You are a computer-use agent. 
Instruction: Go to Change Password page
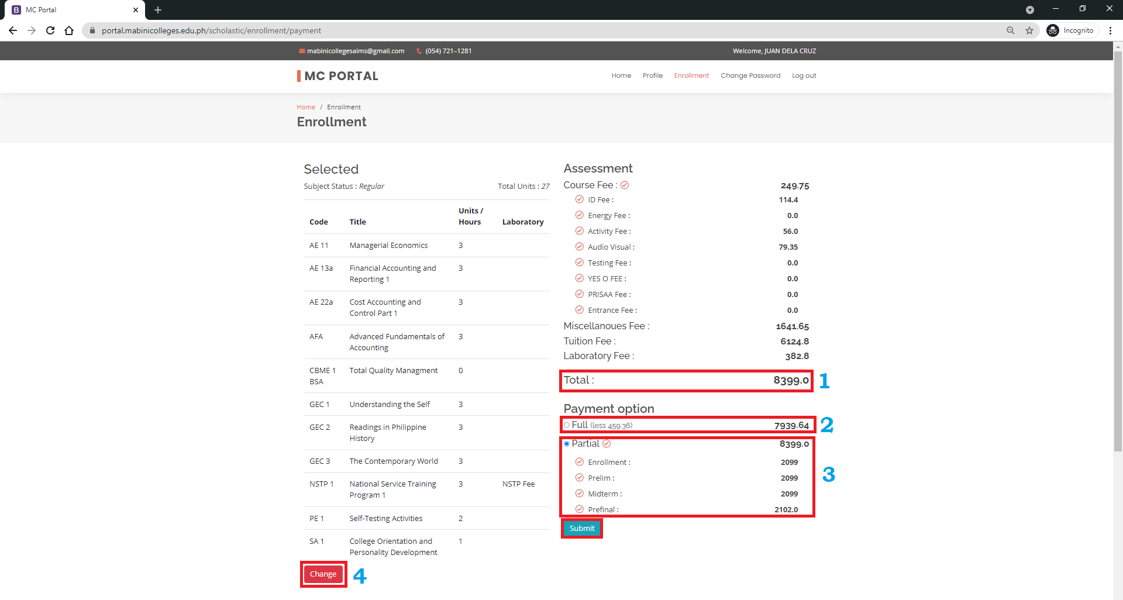750,75
